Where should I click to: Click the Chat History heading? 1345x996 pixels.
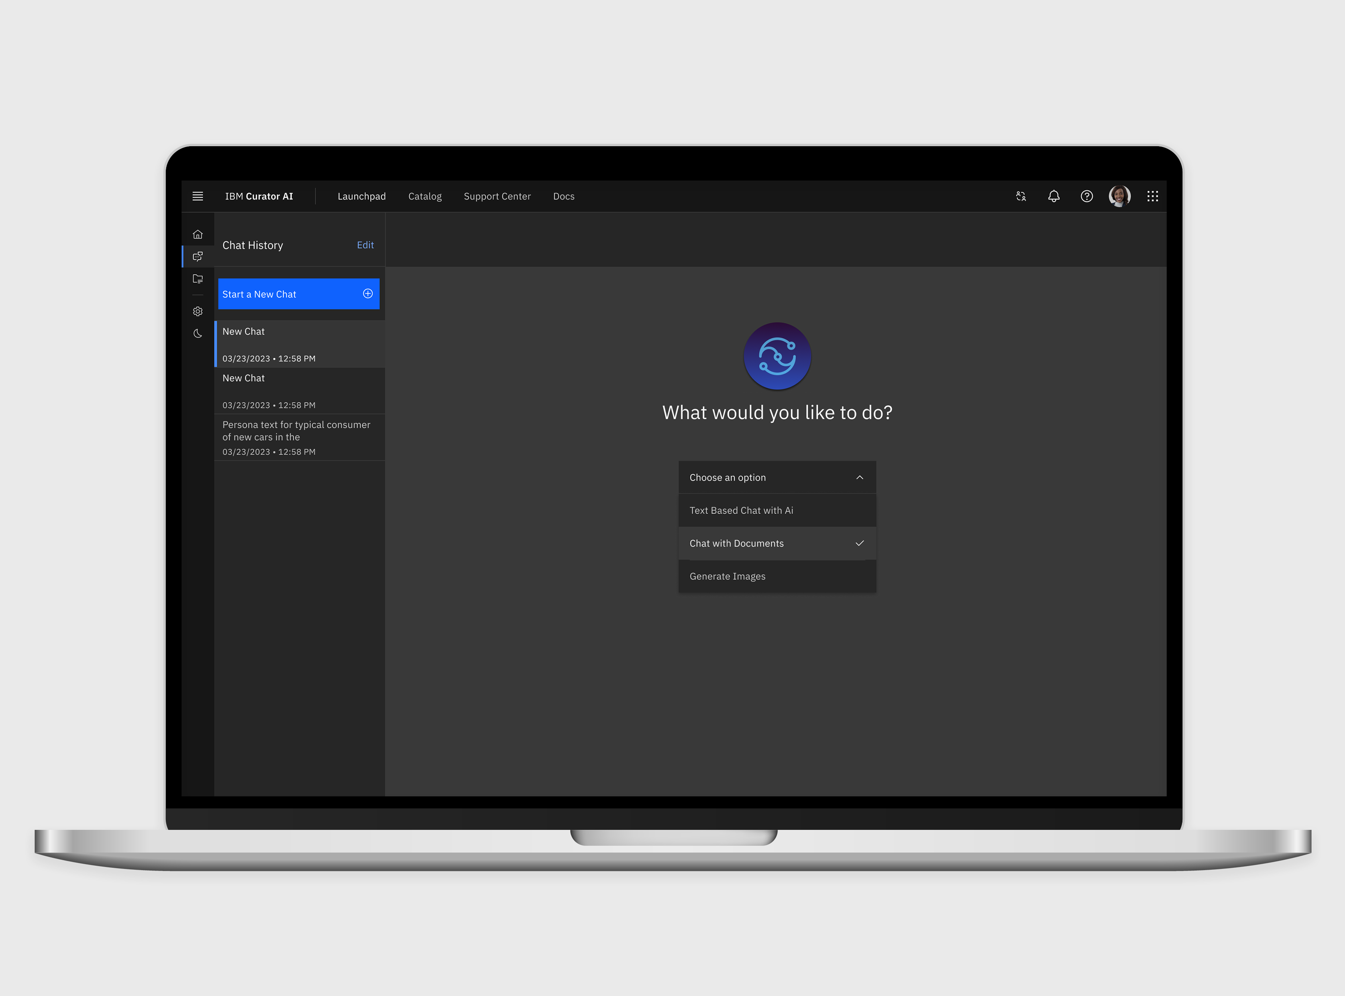coord(252,245)
